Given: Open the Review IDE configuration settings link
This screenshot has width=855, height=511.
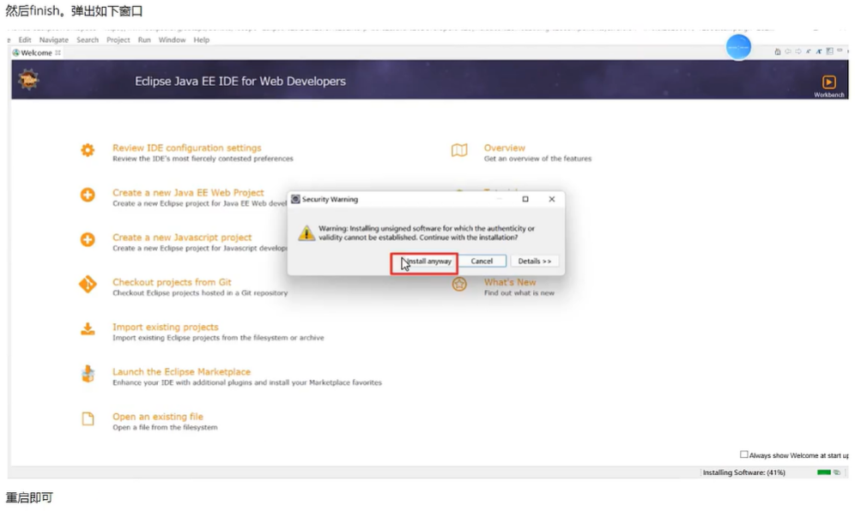Looking at the screenshot, I should pos(187,147).
